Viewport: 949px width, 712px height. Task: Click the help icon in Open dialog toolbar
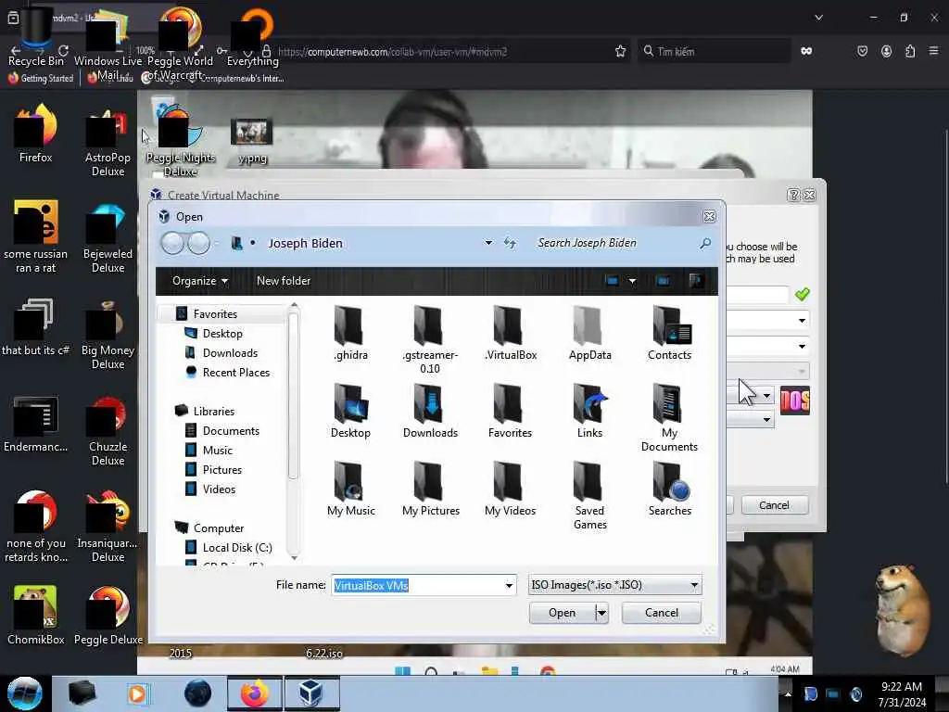695,280
